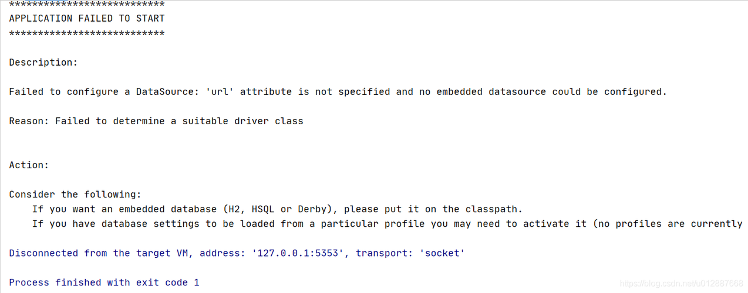748x293 pixels.
Task: Click the 'Process finished with exit code 1' line
Action: pos(104,282)
